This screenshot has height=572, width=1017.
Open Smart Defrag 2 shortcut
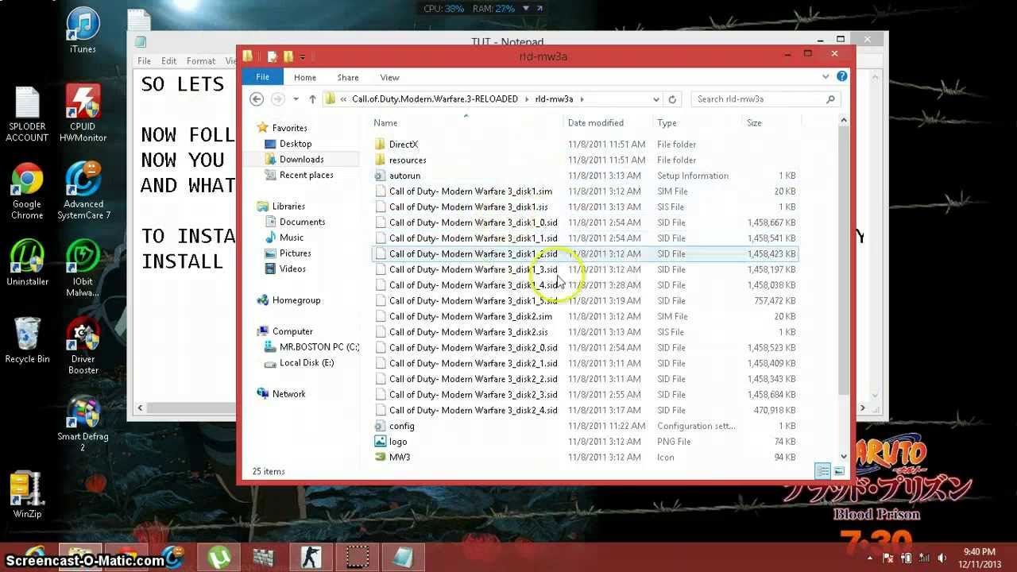point(83,423)
